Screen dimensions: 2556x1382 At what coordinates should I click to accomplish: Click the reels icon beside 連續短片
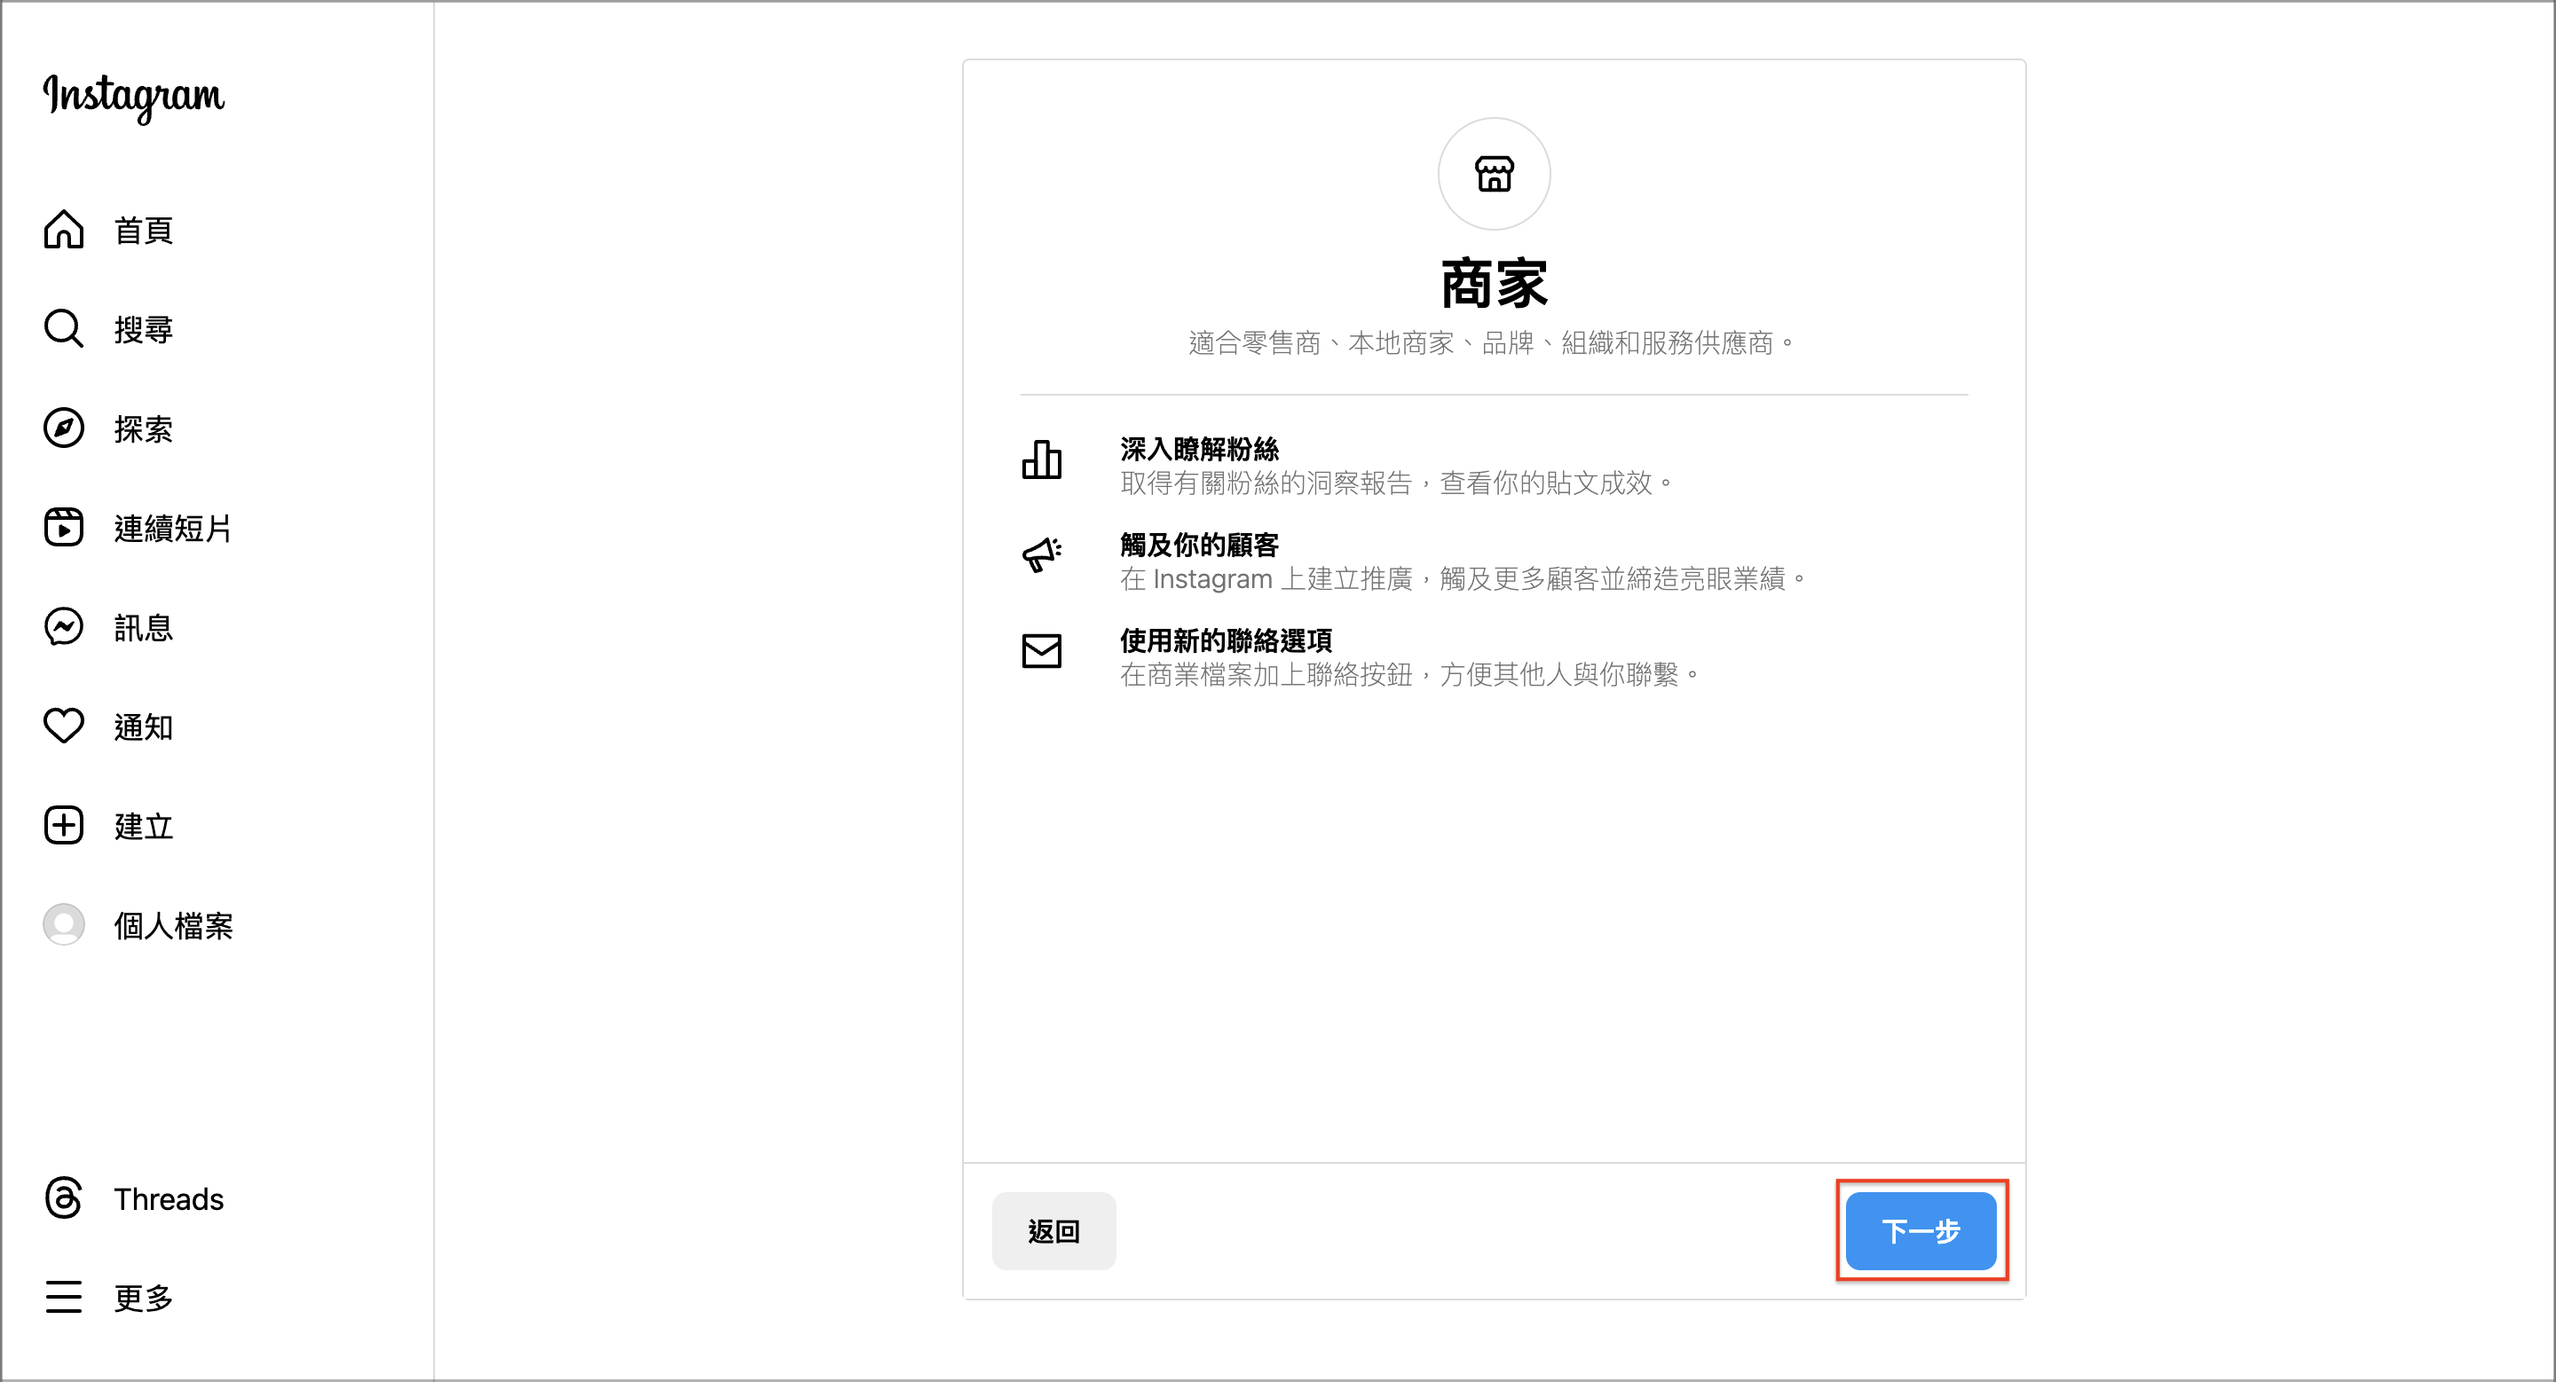64,528
